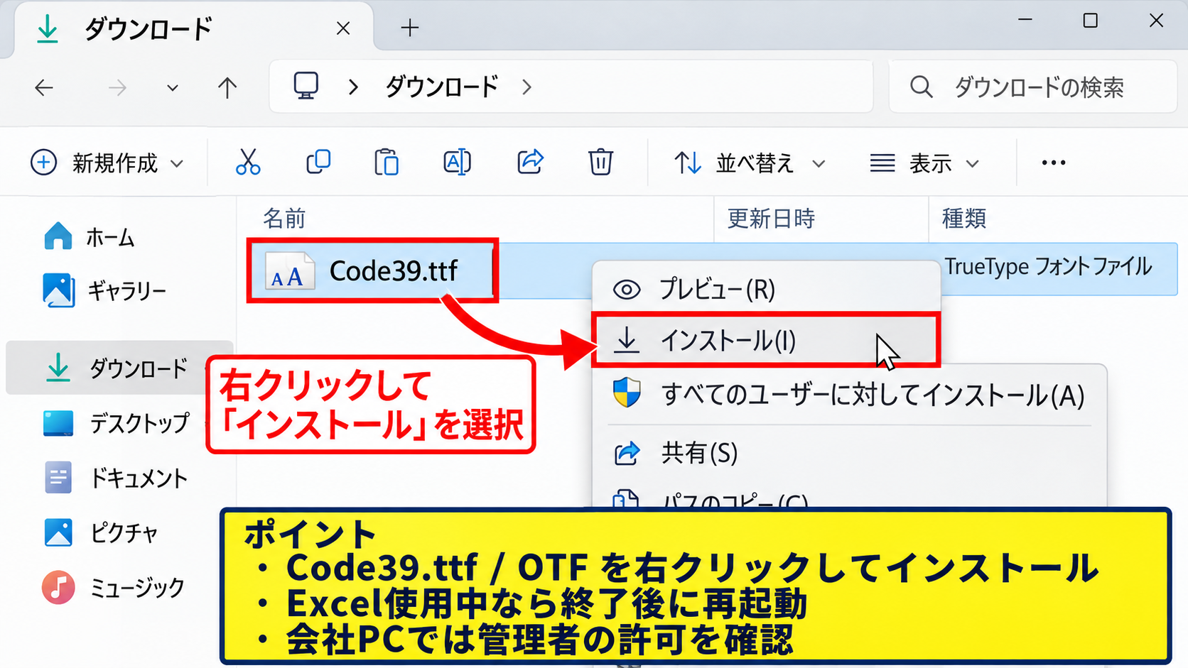Choose プレビュー(R) from context menu
Image resolution: width=1188 pixels, height=668 pixels.
click(766, 289)
